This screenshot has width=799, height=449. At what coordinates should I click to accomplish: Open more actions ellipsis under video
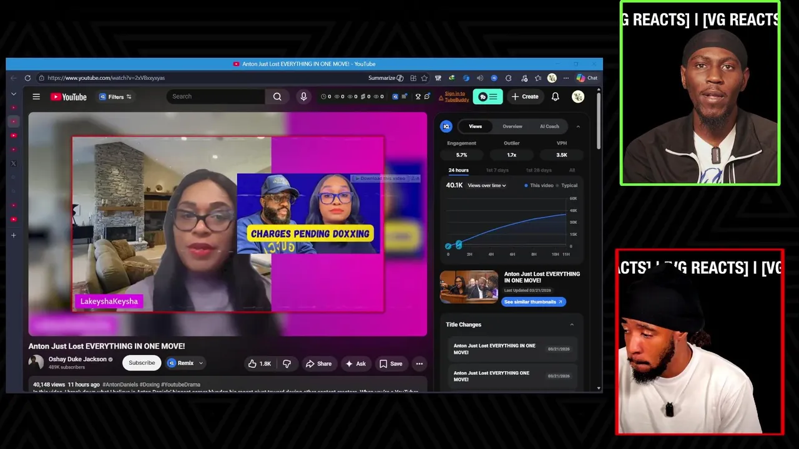(419, 364)
